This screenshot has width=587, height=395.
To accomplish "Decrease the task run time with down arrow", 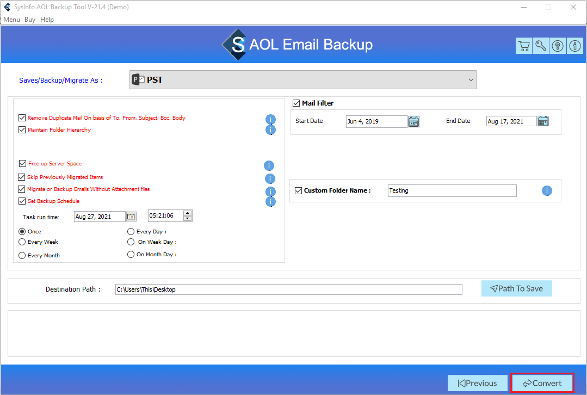I will pos(188,218).
